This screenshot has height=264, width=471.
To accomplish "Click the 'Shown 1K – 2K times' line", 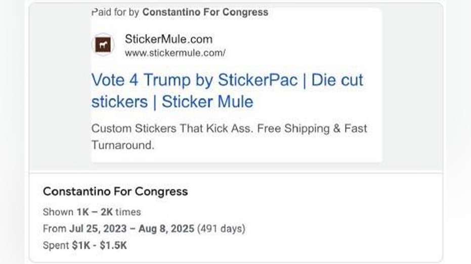I will 92,212.
